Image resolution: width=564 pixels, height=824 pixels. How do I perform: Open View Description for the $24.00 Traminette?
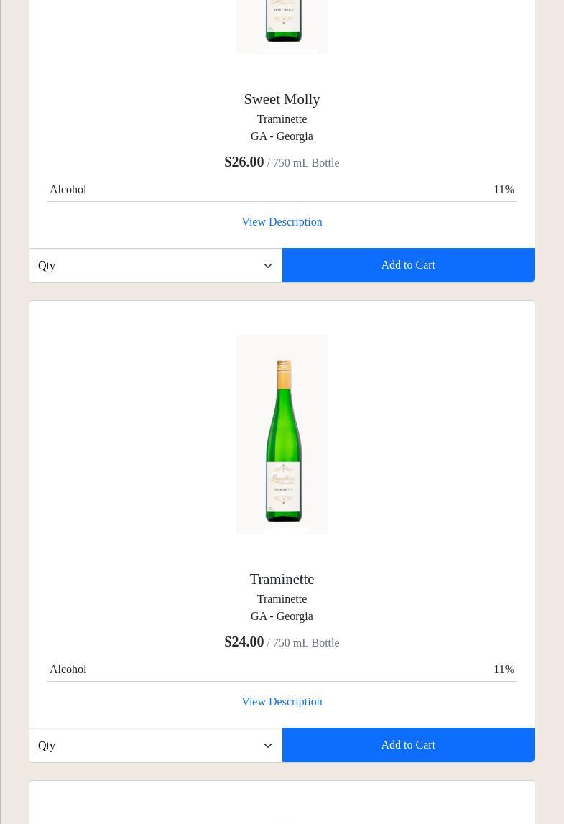click(282, 702)
